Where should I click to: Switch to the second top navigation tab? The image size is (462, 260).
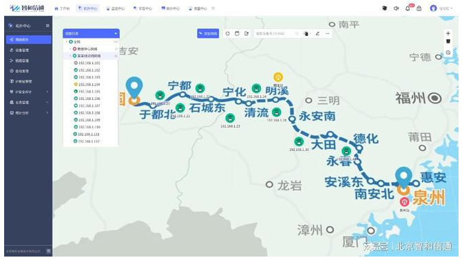[x=88, y=8]
